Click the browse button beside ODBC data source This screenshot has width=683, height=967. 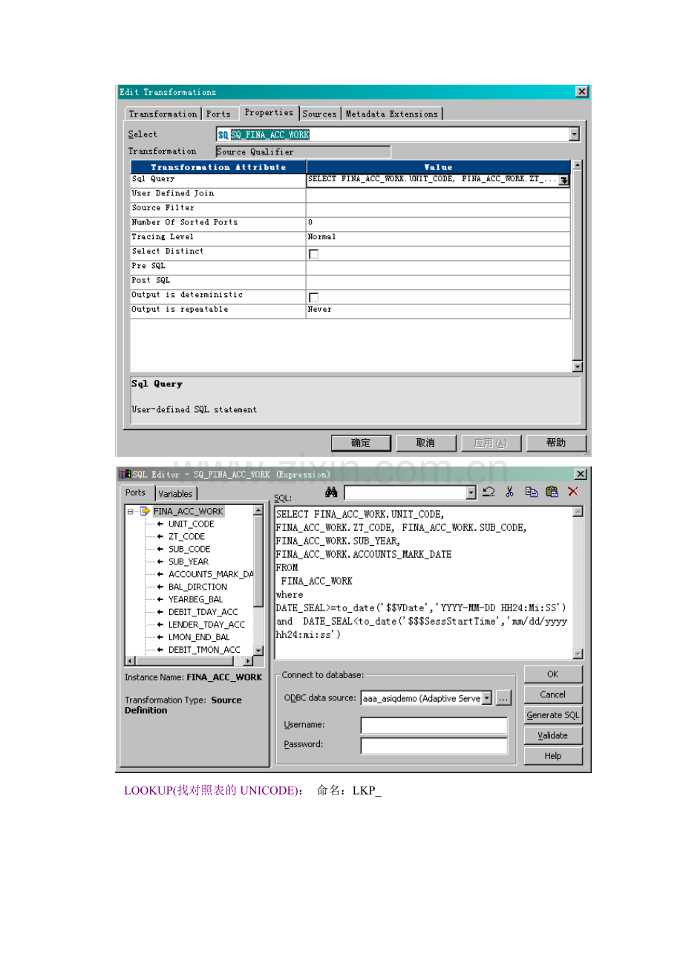503,698
